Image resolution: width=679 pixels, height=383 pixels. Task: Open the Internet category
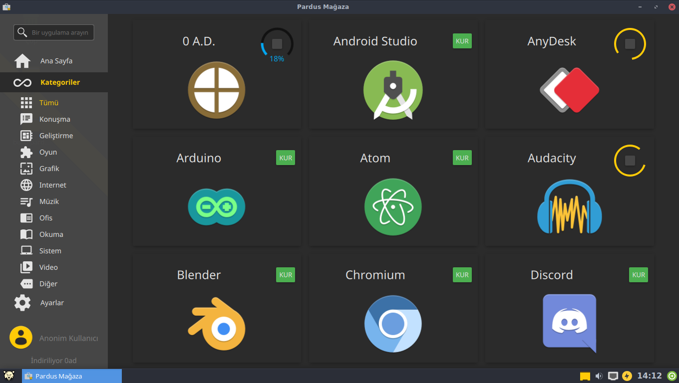(x=54, y=185)
